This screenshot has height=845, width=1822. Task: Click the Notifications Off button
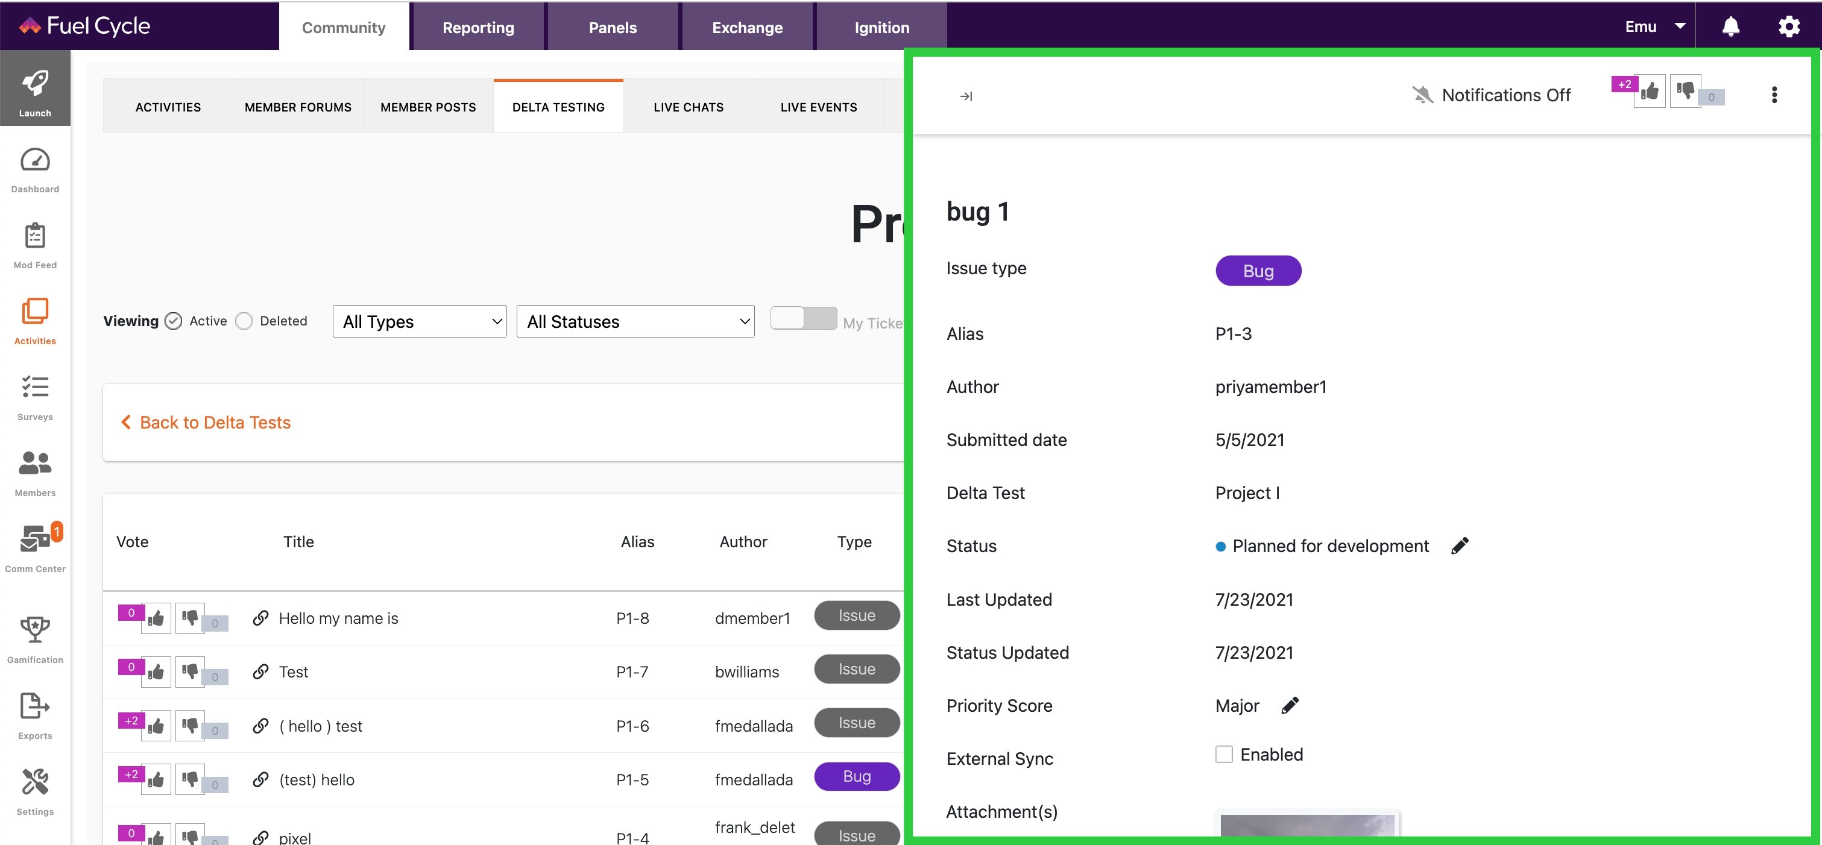pos(1491,95)
